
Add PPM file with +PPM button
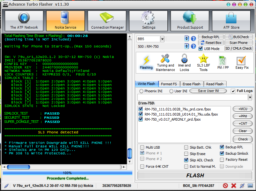(243, 116)
